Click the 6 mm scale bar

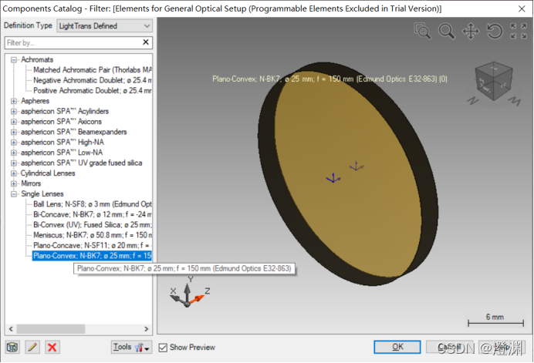click(495, 321)
